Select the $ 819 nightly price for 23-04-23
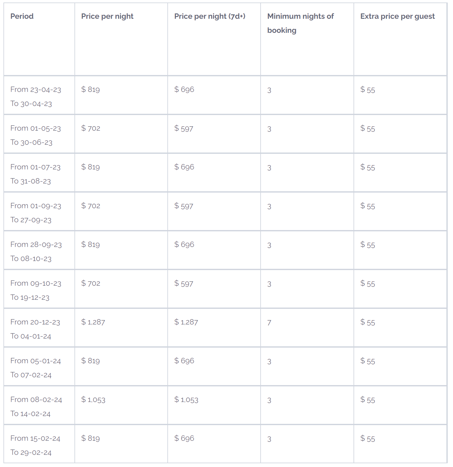Image resolution: width=453 pixels, height=467 pixels. (x=90, y=90)
